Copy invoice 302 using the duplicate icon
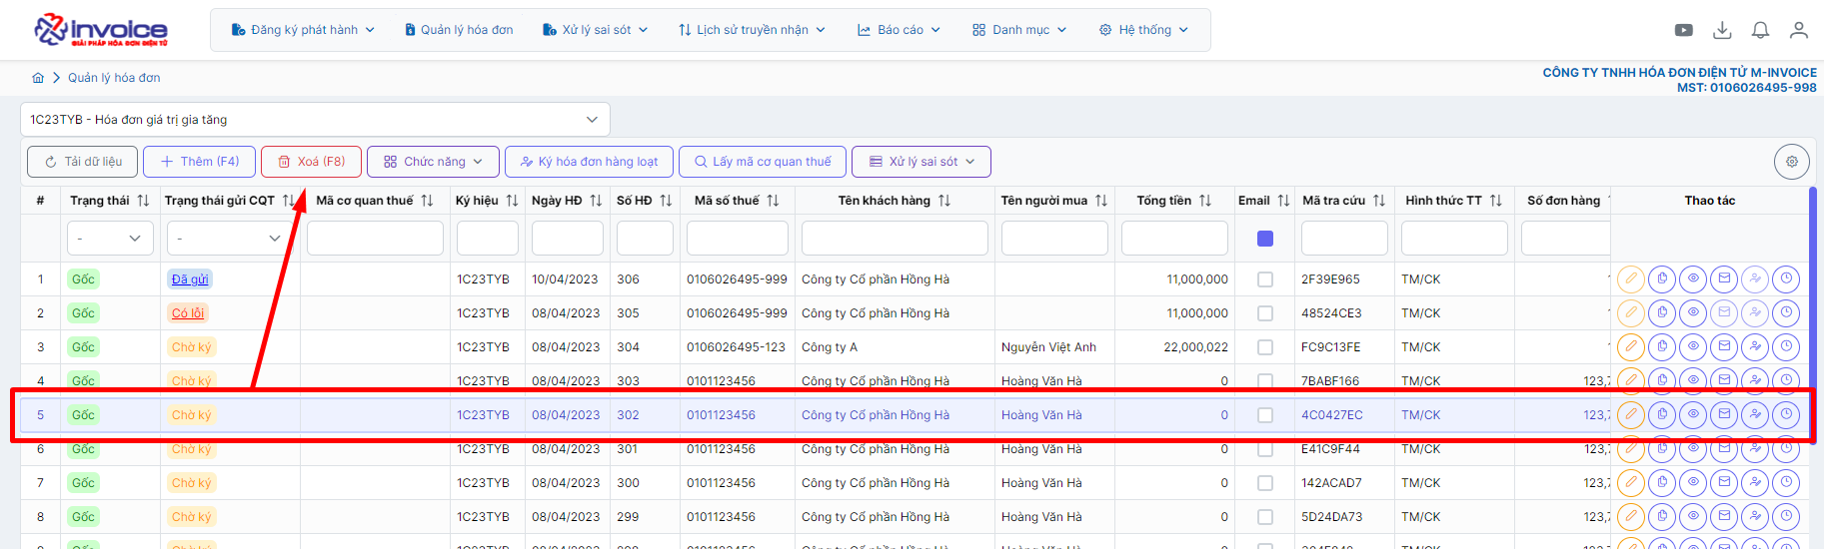 (x=1662, y=415)
